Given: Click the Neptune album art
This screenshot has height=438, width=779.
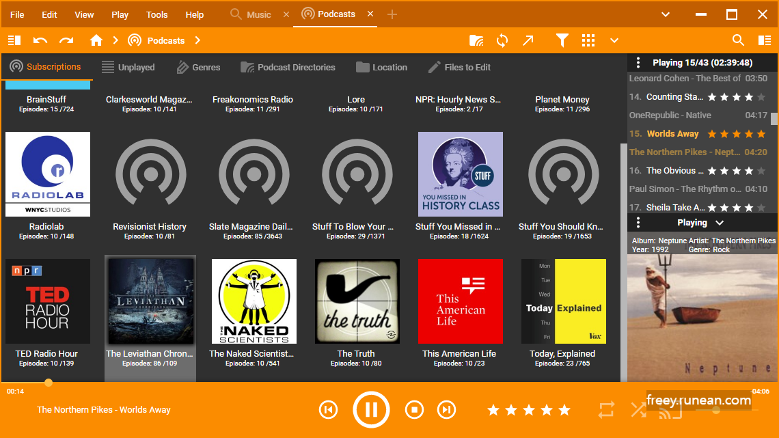Looking at the screenshot, I should pyautogui.click(x=702, y=318).
